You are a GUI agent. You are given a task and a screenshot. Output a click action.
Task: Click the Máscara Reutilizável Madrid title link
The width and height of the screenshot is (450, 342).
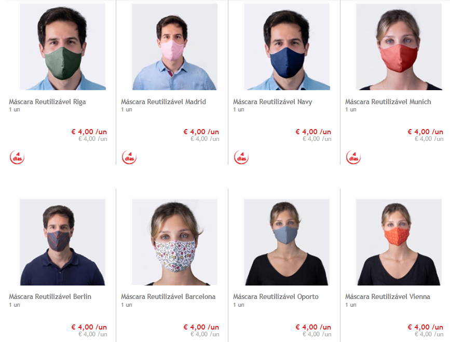click(163, 102)
